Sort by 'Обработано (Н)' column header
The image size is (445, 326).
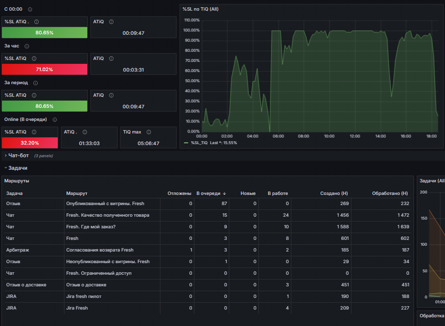pyautogui.click(x=390, y=193)
